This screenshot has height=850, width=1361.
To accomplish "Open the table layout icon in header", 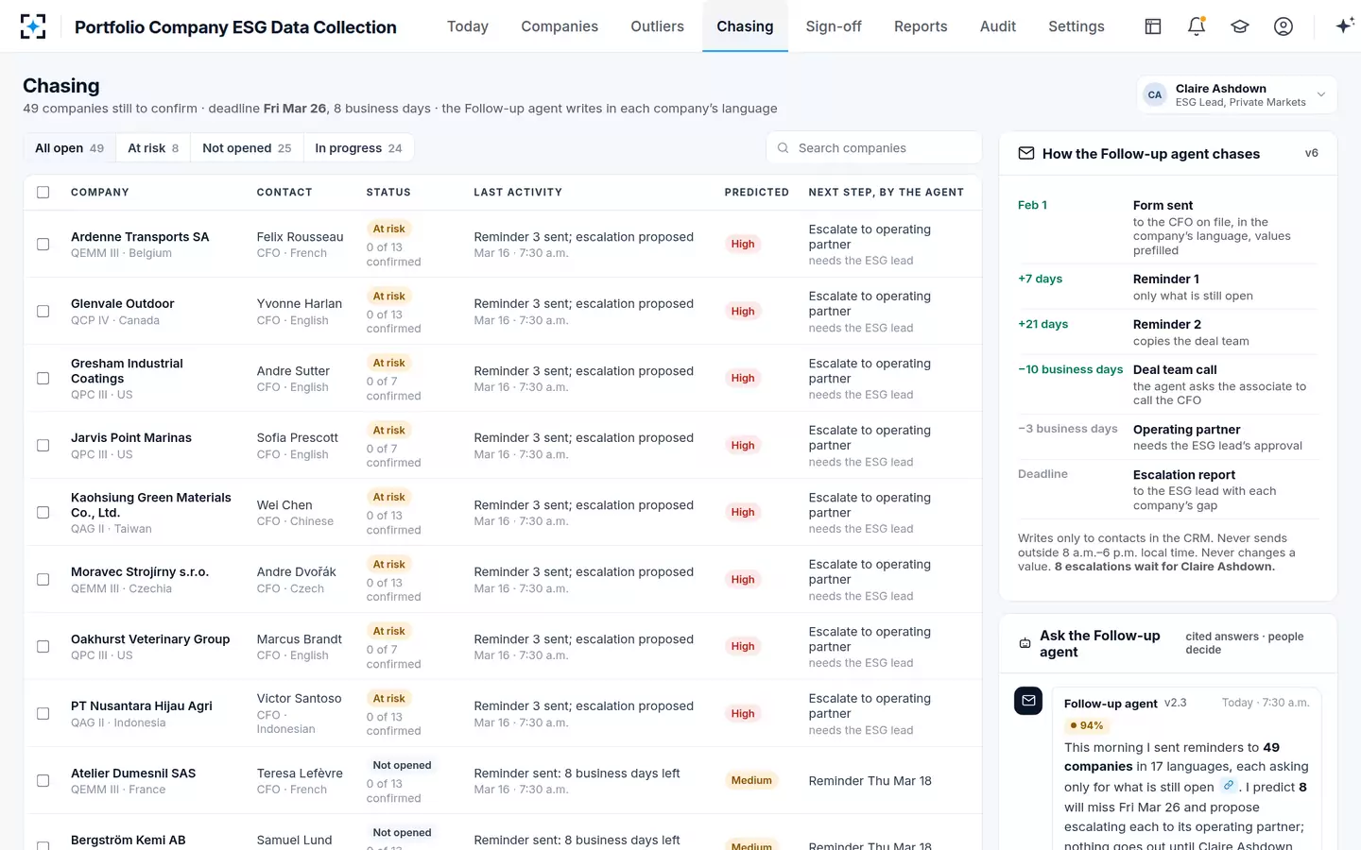I will [1153, 26].
